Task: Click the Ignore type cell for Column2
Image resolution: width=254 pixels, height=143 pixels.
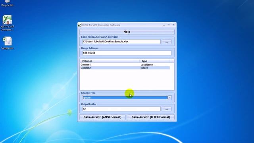Action: (x=144, y=68)
